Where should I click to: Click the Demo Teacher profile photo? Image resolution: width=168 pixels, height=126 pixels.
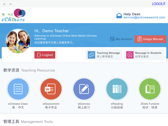(18, 41)
